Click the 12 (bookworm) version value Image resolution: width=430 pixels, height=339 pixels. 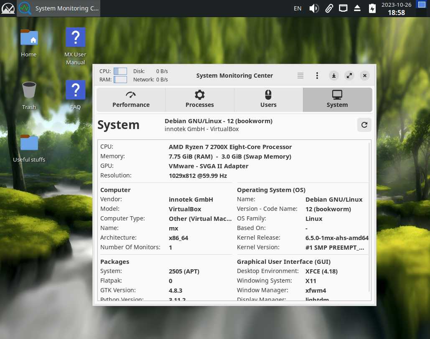tap(328, 209)
